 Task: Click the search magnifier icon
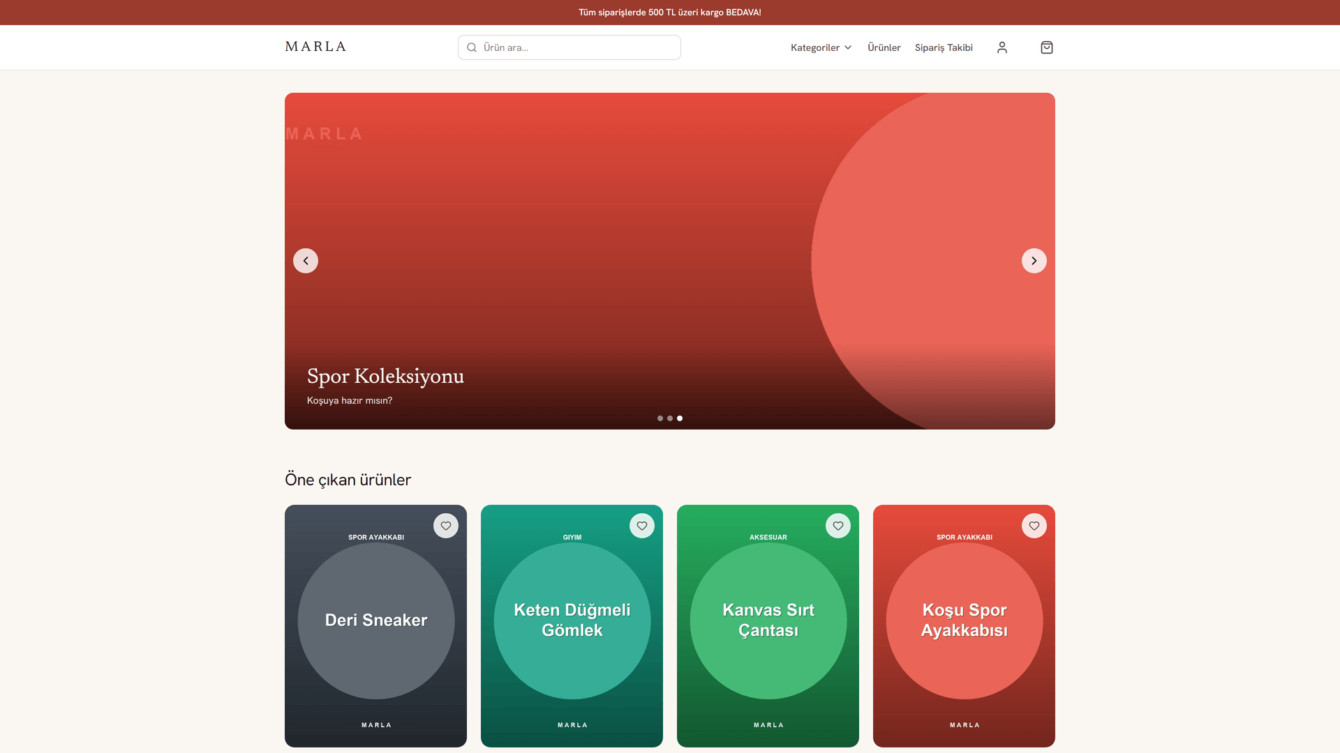(472, 47)
